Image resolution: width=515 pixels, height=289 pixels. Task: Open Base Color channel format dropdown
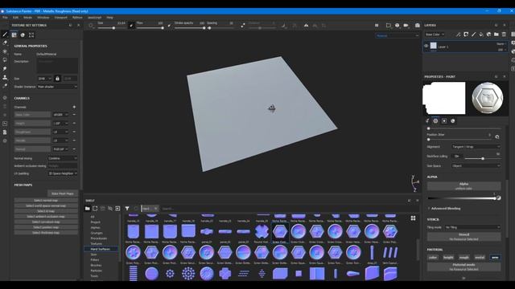click(60, 115)
